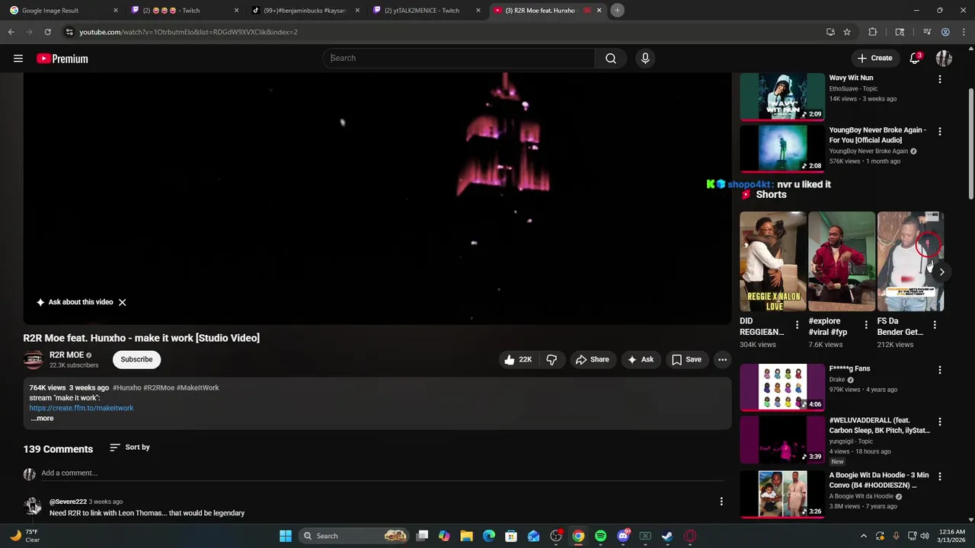Open File Explorer from the taskbar
The height and width of the screenshot is (548, 975).
[467, 536]
